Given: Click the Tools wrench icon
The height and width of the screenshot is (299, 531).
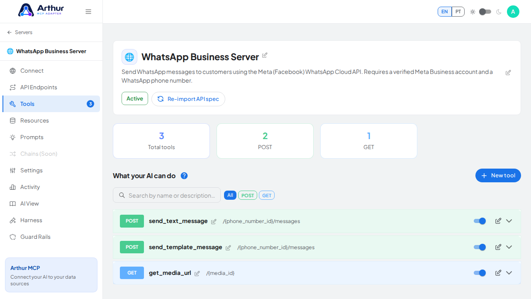Looking at the screenshot, I should coord(13,104).
